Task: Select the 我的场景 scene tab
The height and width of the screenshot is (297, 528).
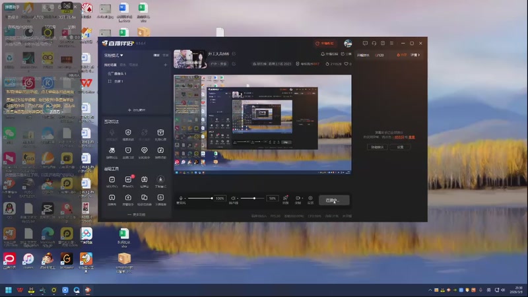Action: (x=110, y=65)
